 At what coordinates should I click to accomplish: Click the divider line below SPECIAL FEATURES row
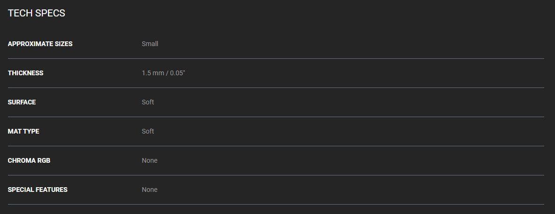point(276,205)
